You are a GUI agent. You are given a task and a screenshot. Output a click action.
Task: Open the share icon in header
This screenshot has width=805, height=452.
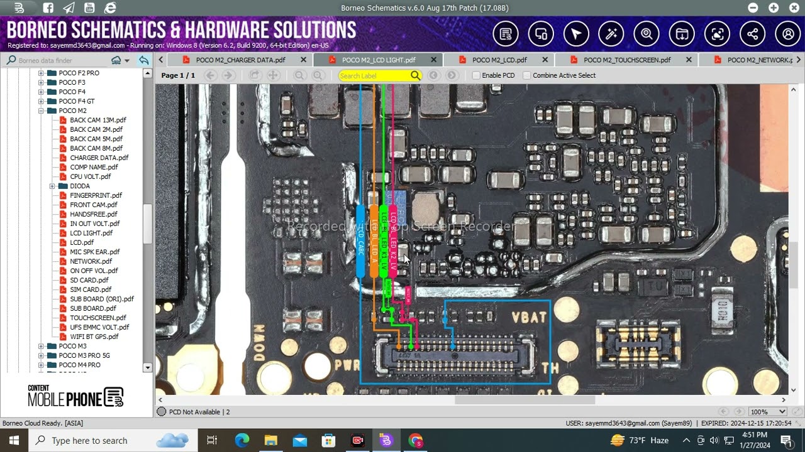[752, 34]
